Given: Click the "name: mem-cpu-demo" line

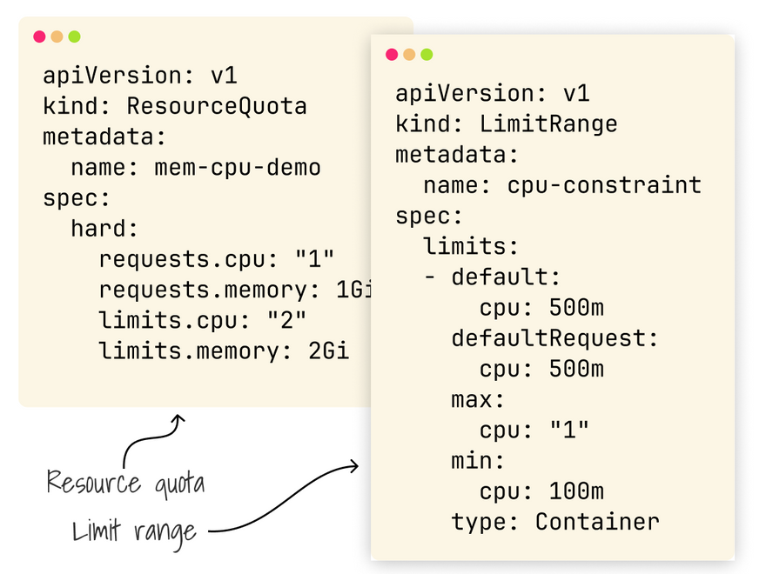Looking at the screenshot, I should pos(196,167).
